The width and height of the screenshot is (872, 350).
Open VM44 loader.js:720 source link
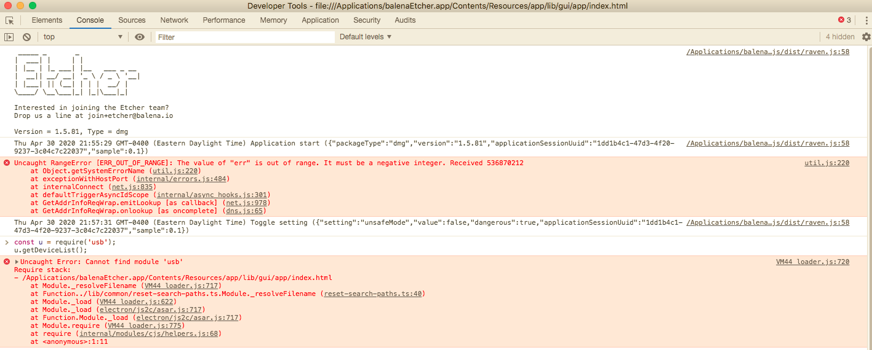812,262
